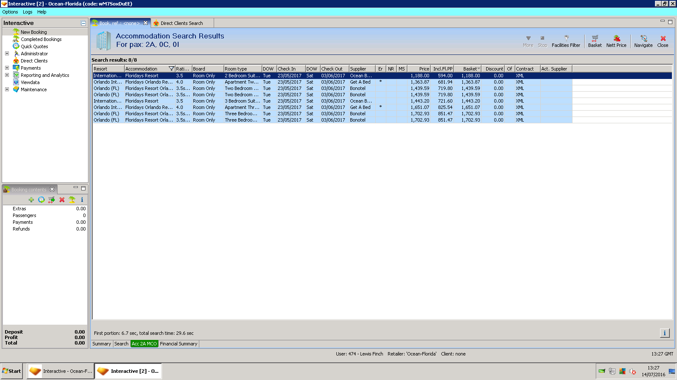This screenshot has width=677, height=380.
Task: Click the palm tree icon in Booking contents toolbar
Action: [x=72, y=200]
